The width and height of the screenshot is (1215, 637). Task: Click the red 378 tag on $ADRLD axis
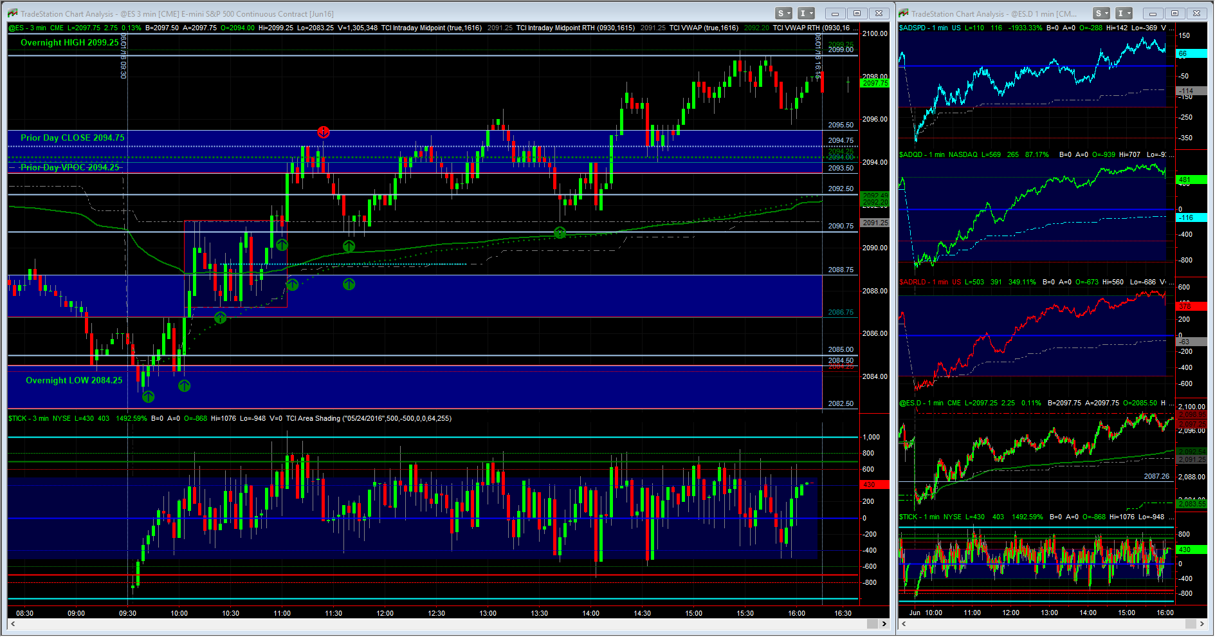click(x=1191, y=306)
